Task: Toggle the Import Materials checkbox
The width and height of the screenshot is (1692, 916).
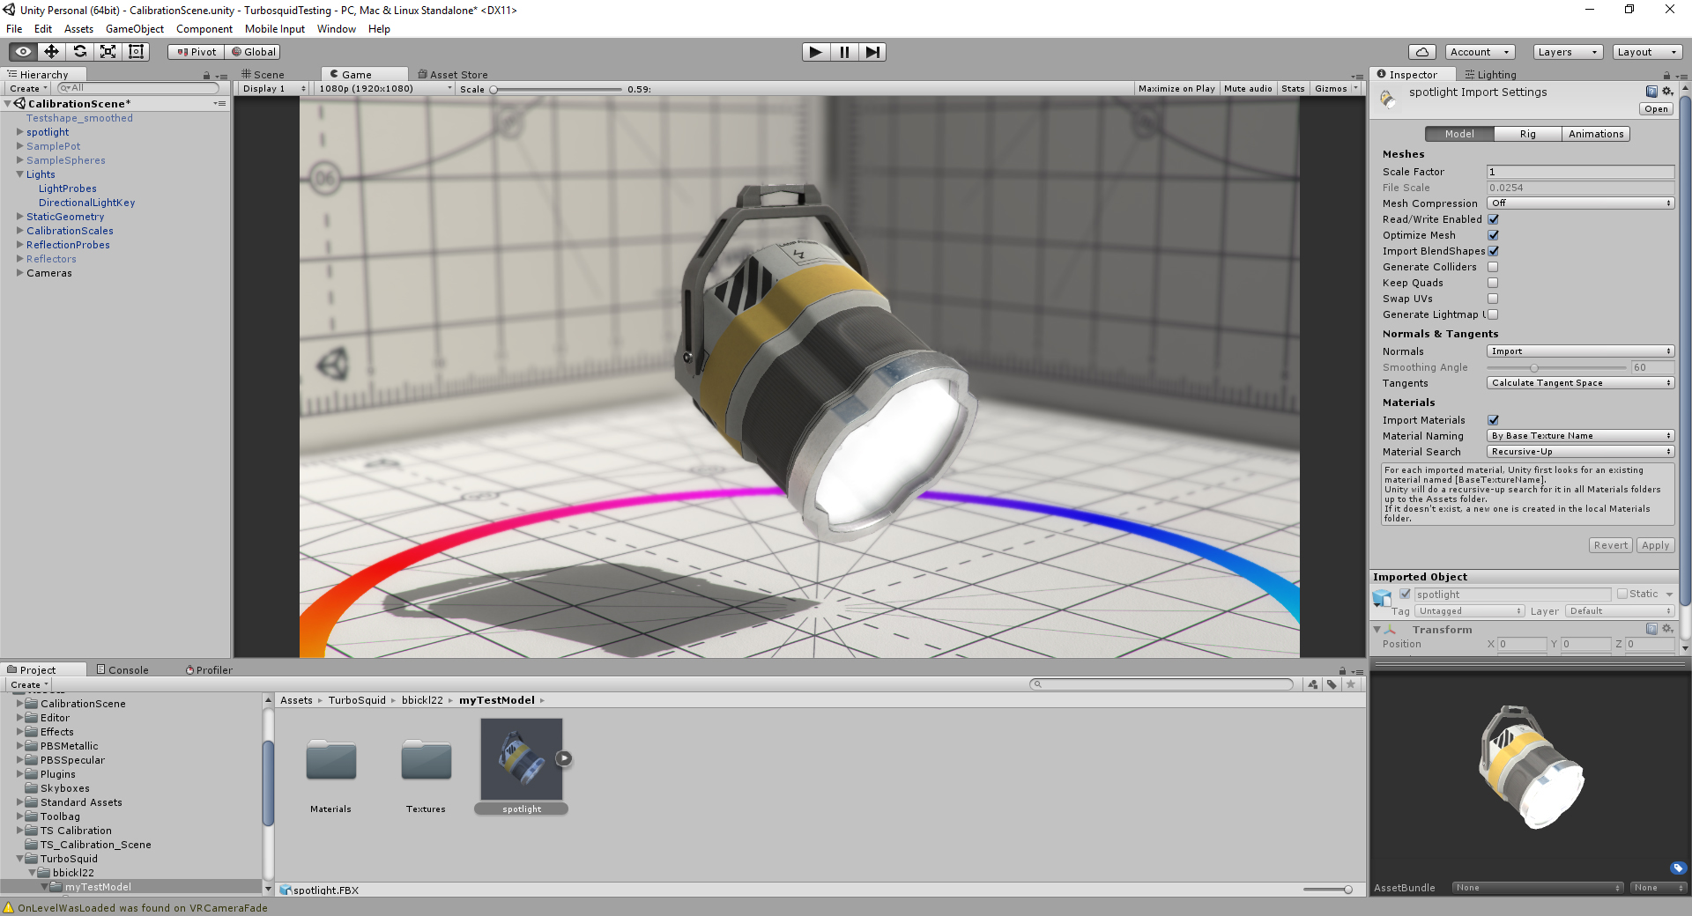Action: (1493, 420)
